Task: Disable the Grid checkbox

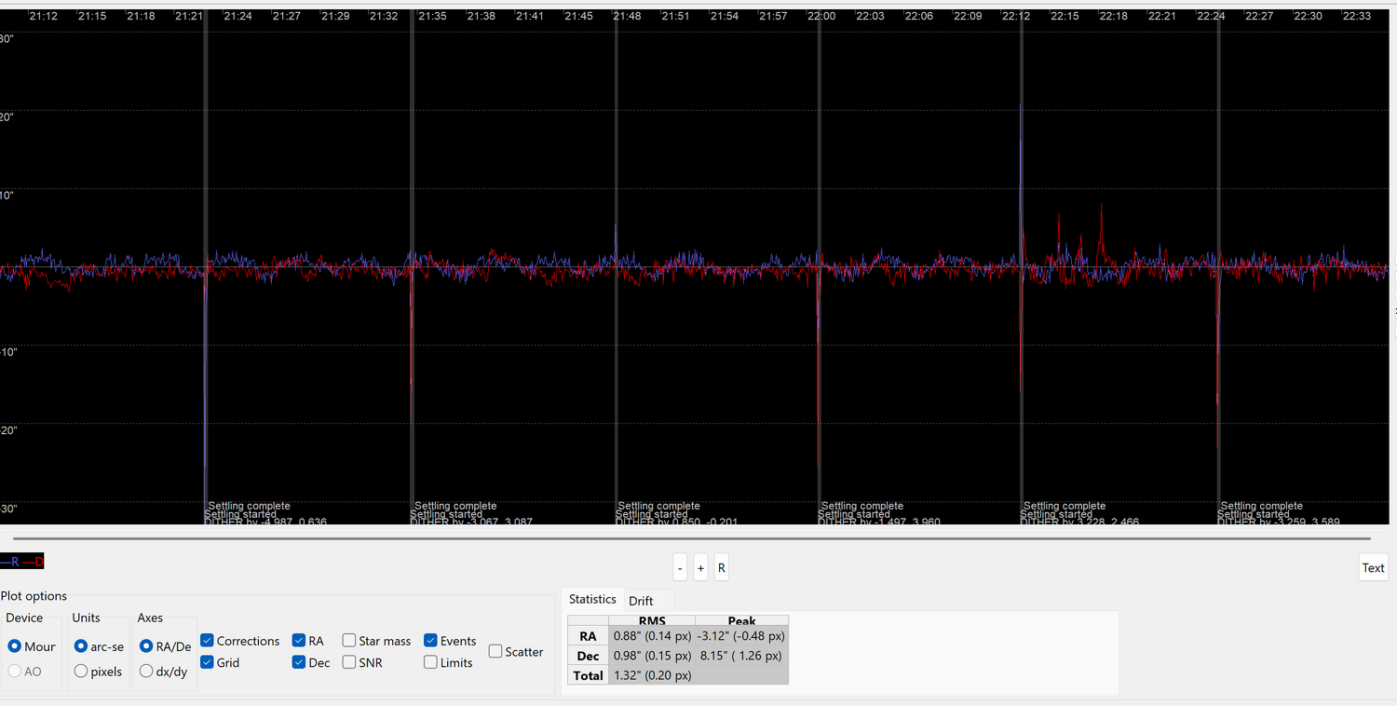Action: (208, 662)
